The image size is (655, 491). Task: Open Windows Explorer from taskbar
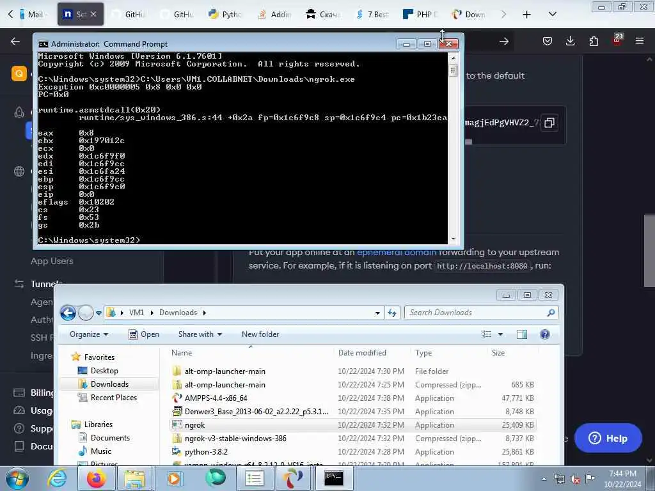click(x=134, y=478)
